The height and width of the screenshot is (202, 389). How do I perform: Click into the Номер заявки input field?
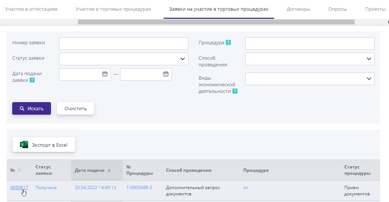tap(123, 43)
